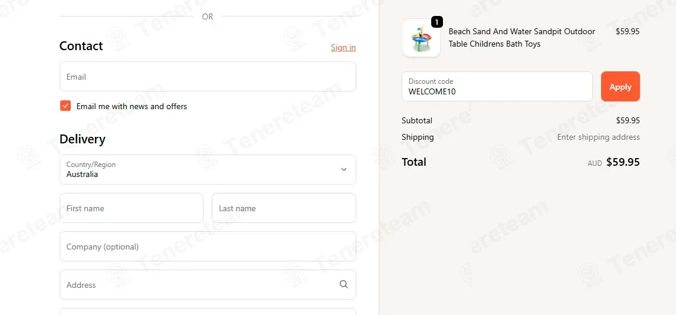Image resolution: width=676 pixels, height=315 pixels.
Task: Click the Sign in link
Action: pyautogui.click(x=343, y=47)
